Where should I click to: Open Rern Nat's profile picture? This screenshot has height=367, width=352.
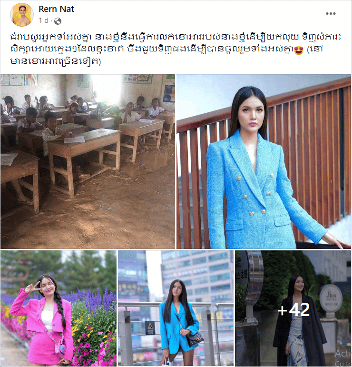[22, 15]
